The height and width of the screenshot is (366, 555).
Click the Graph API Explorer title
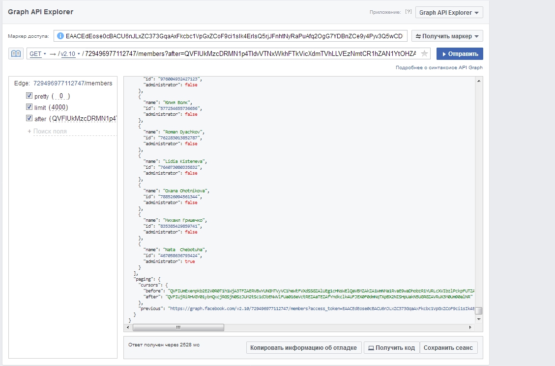tap(41, 12)
